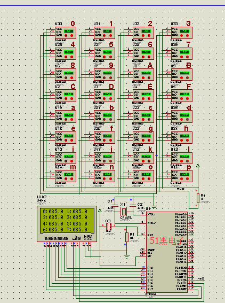
Task: Click the power terminal arrow above R4
Action: 198,166
